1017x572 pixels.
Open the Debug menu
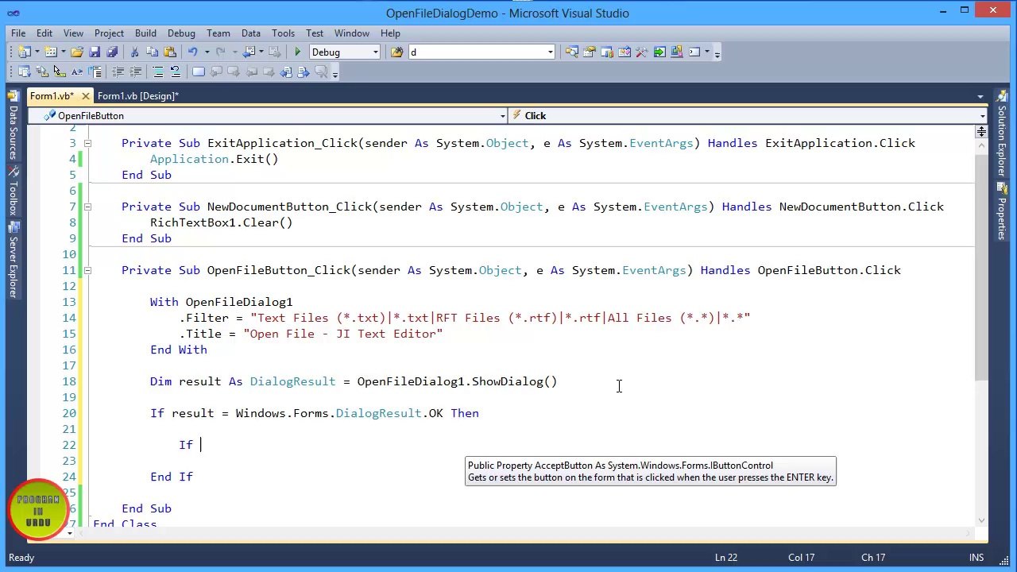181,33
